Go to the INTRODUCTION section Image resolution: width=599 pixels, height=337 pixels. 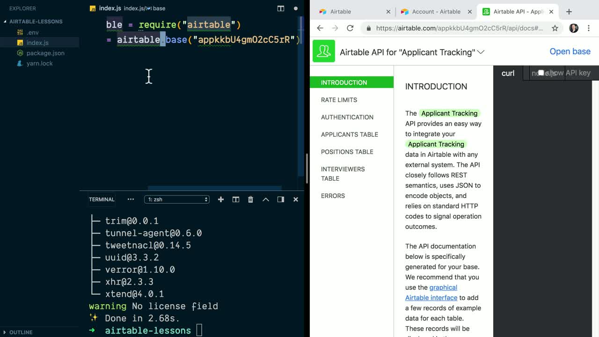click(x=351, y=82)
